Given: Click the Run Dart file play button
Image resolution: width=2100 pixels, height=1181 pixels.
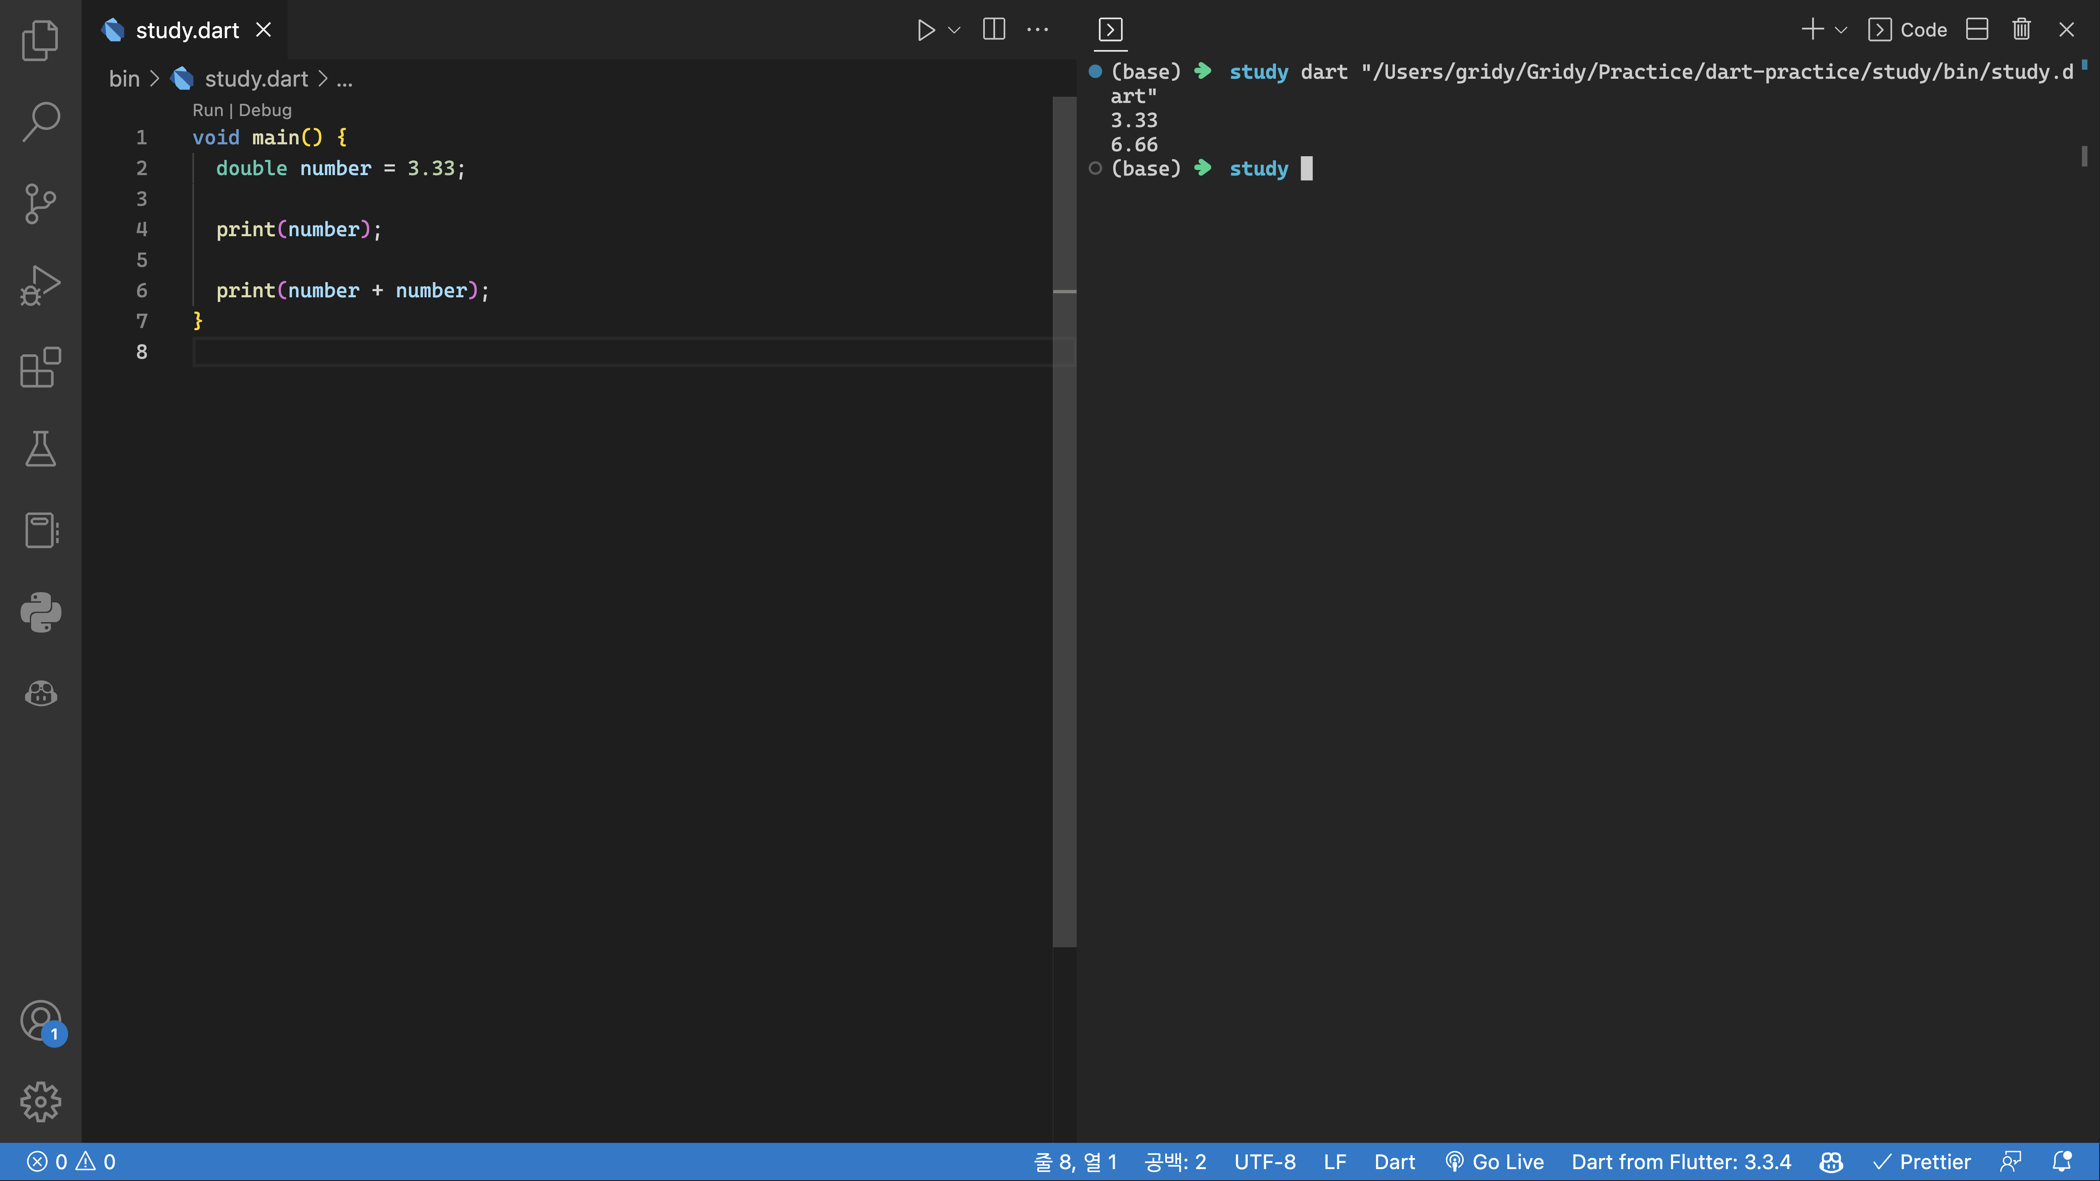Looking at the screenshot, I should coord(925,30).
